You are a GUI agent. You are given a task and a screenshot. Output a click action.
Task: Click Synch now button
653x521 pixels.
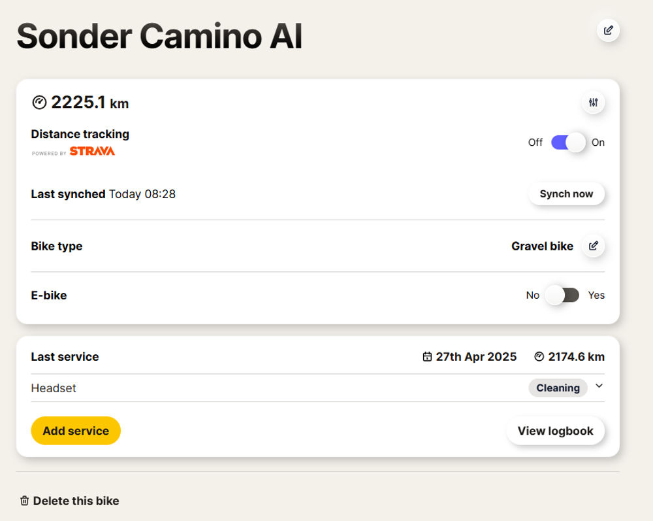(566, 193)
